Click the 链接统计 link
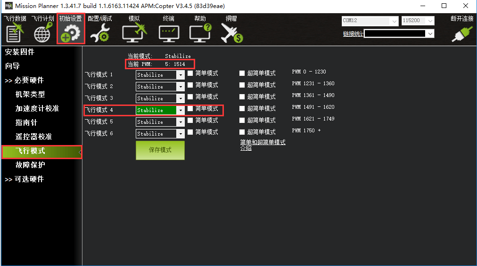Screen dimensions: 477x266 (x=353, y=34)
